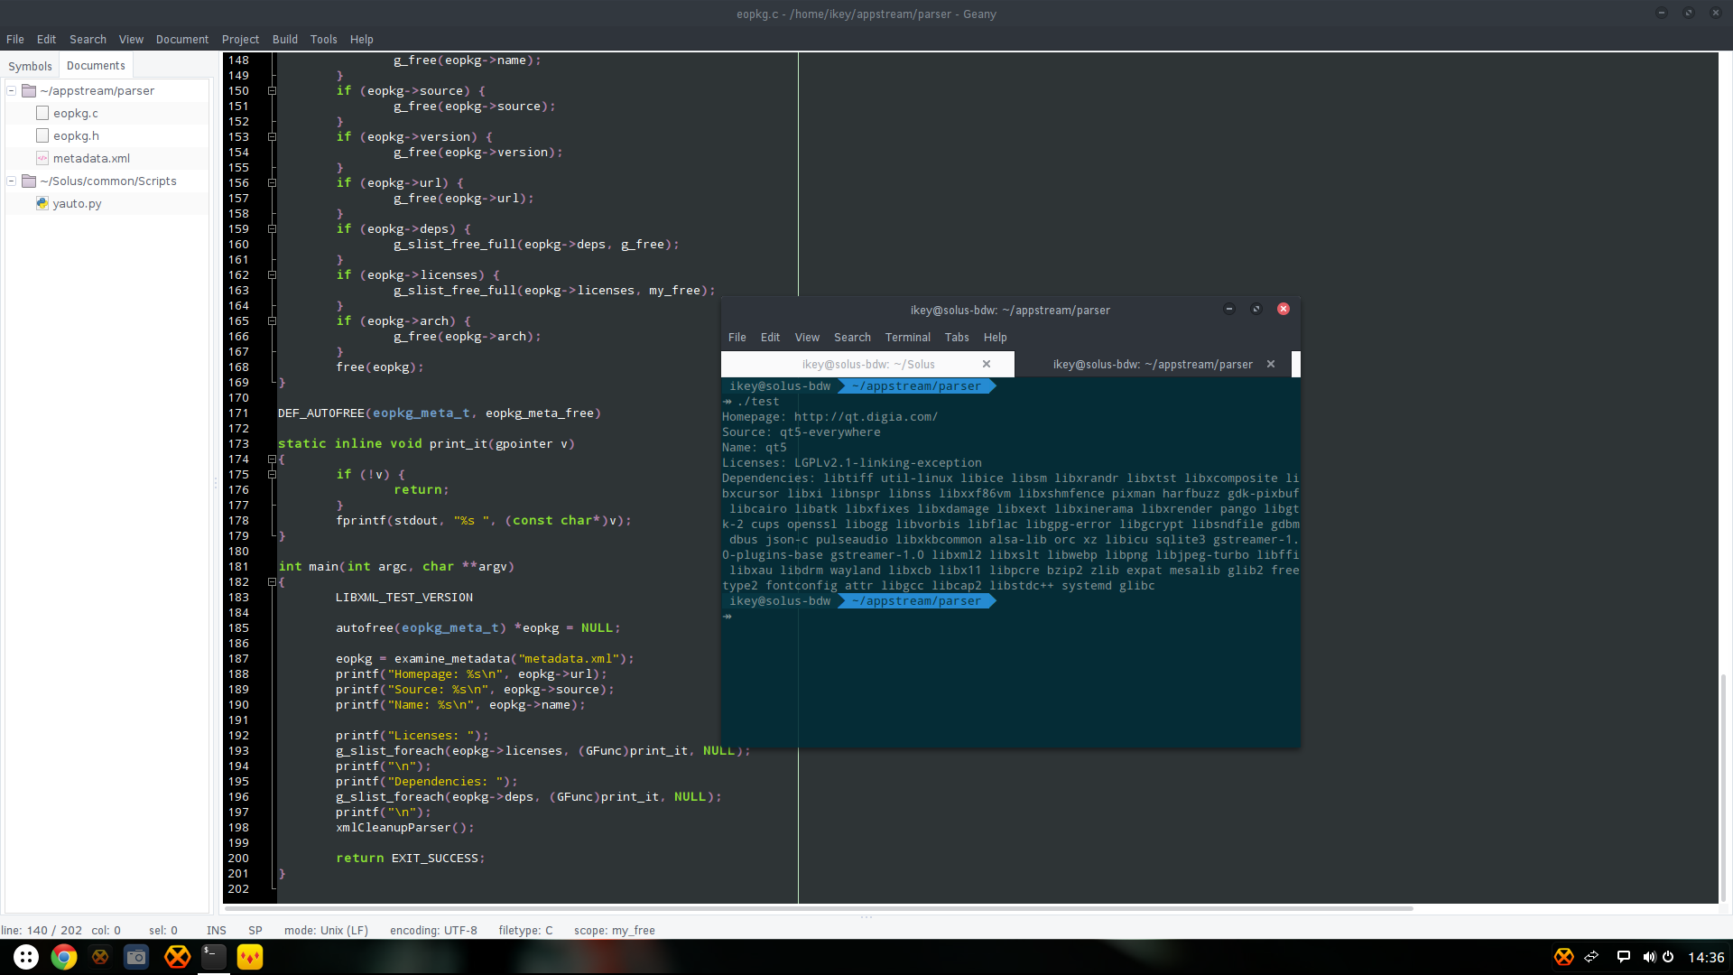The height and width of the screenshot is (975, 1733).
Task: Click the metadata.xml file icon
Action: click(x=42, y=158)
